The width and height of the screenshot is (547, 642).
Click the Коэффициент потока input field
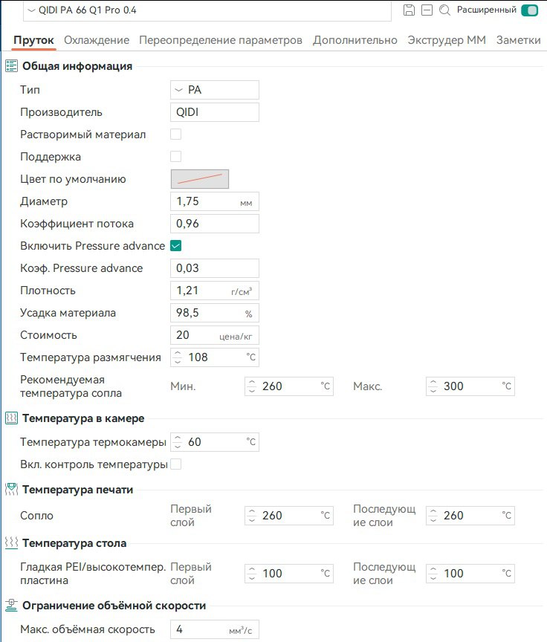[x=215, y=224]
